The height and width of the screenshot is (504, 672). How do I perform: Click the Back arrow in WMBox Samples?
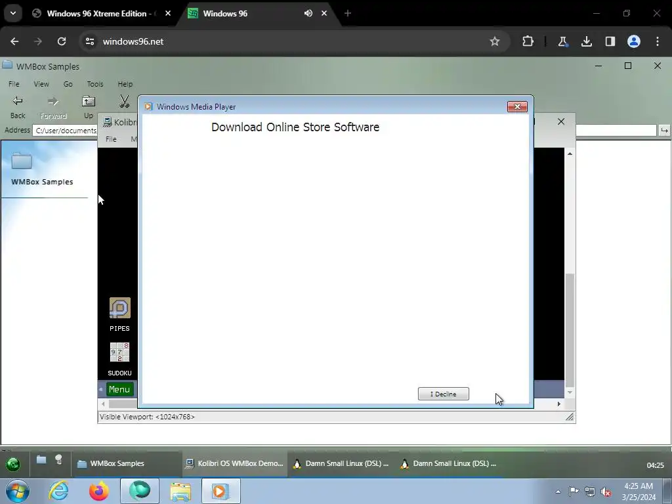(x=18, y=107)
